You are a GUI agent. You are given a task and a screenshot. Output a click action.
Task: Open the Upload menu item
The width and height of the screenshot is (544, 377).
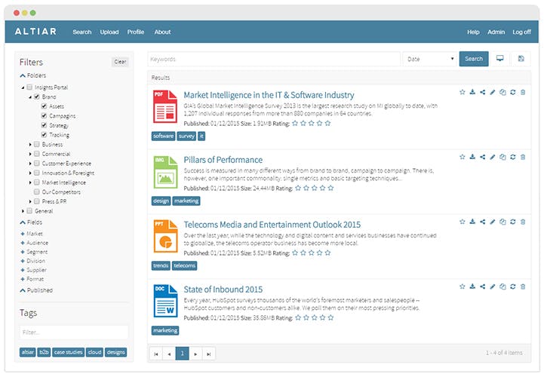[109, 32]
